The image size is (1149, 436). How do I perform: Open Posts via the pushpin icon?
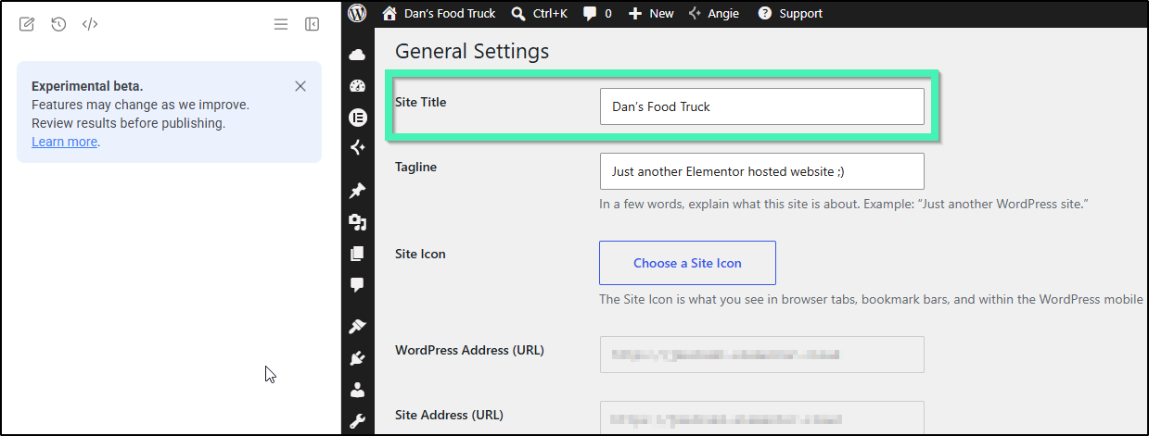coord(357,191)
